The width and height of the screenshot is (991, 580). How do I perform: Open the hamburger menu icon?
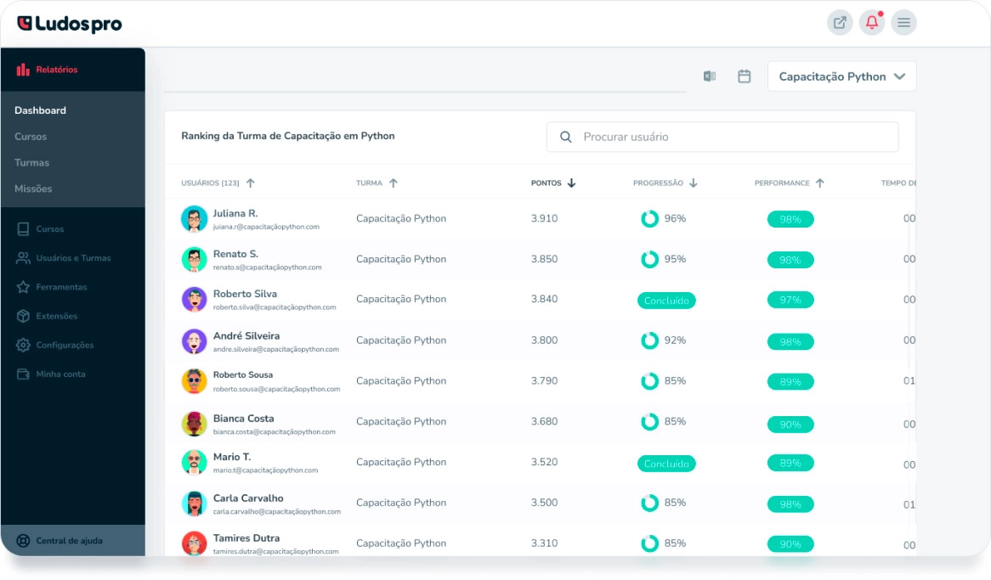[903, 23]
